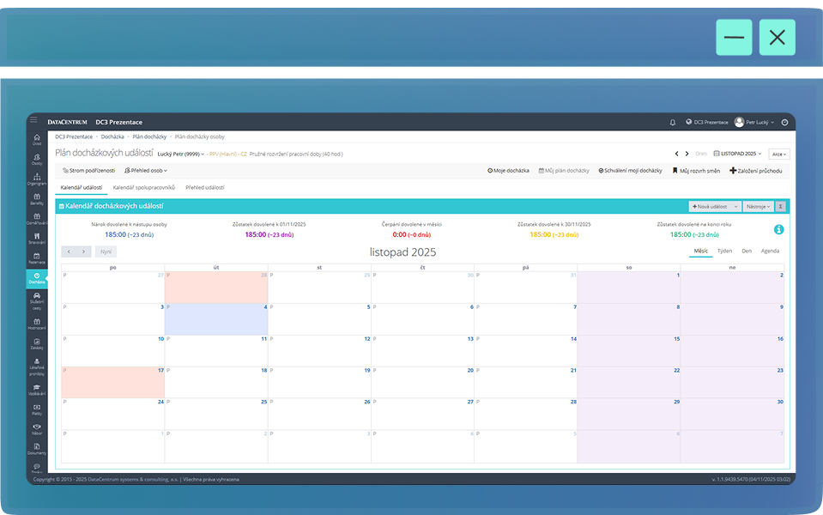Screen dimensions: 823x515
Task: Switch to the Kalendář spolupracovníků tab
Action: tap(144, 187)
